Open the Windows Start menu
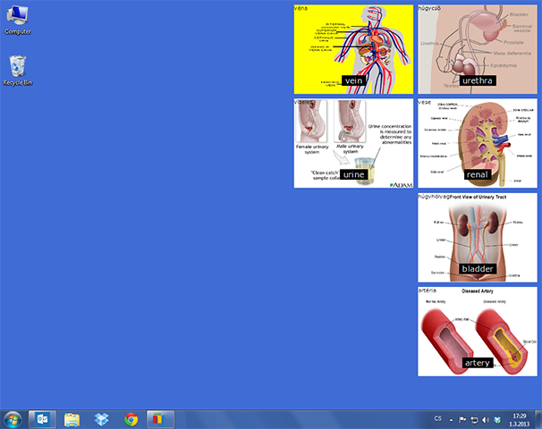Image resolution: width=542 pixels, height=429 pixels. point(13,418)
